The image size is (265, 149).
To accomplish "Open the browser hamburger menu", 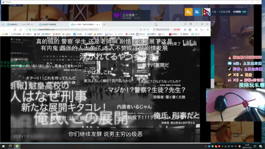I will coord(208,30).
